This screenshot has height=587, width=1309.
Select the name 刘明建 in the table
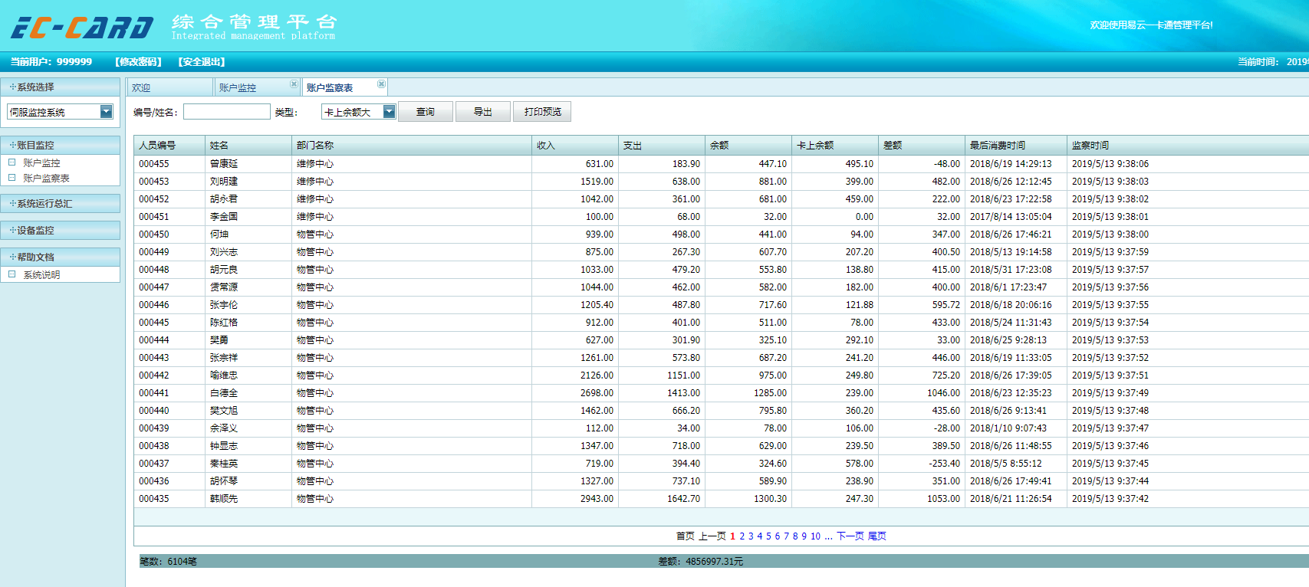[x=224, y=182]
